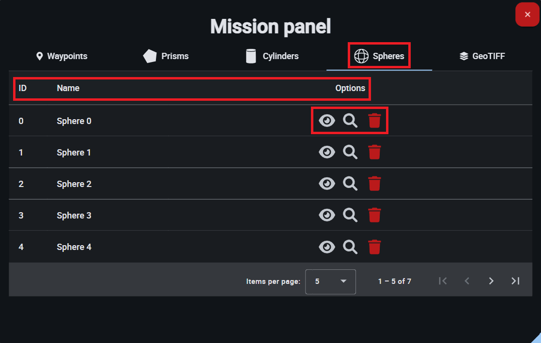Toggle visibility of Sphere 0

coord(327,121)
